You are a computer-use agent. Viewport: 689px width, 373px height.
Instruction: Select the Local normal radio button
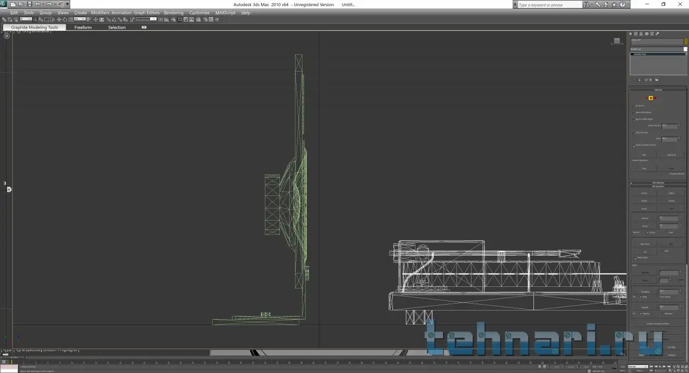(x=666, y=233)
